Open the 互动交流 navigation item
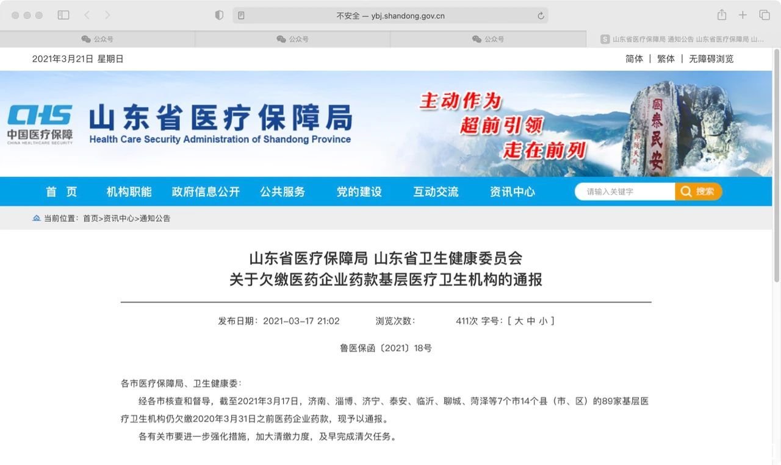 click(436, 191)
